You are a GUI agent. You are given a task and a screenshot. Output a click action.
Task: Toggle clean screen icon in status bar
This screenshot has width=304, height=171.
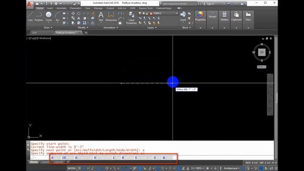pos(272,168)
